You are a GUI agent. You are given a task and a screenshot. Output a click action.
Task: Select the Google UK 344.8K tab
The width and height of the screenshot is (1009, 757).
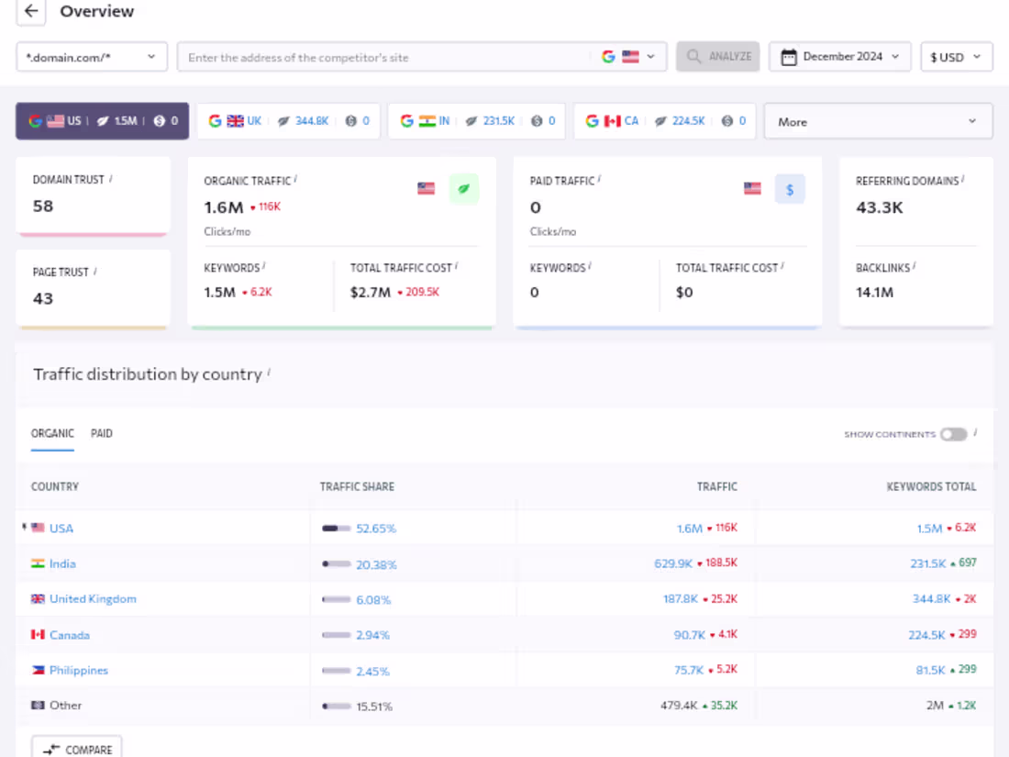[288, 121]
